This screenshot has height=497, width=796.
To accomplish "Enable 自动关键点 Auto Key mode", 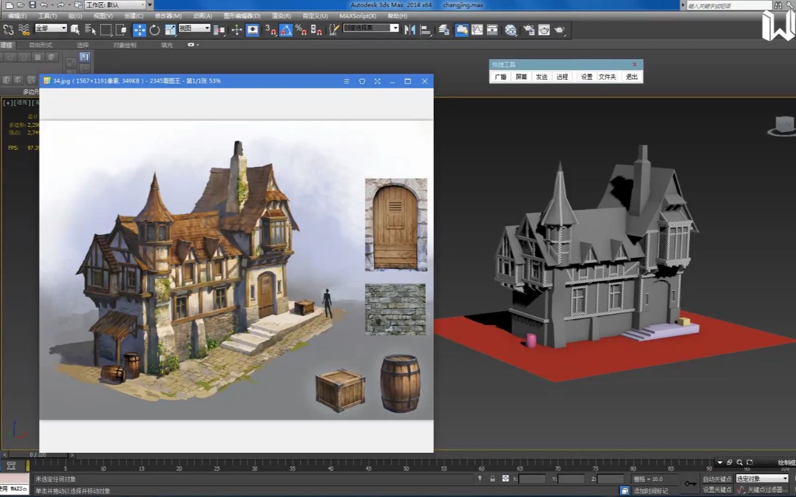I will [x=718, y=479].
